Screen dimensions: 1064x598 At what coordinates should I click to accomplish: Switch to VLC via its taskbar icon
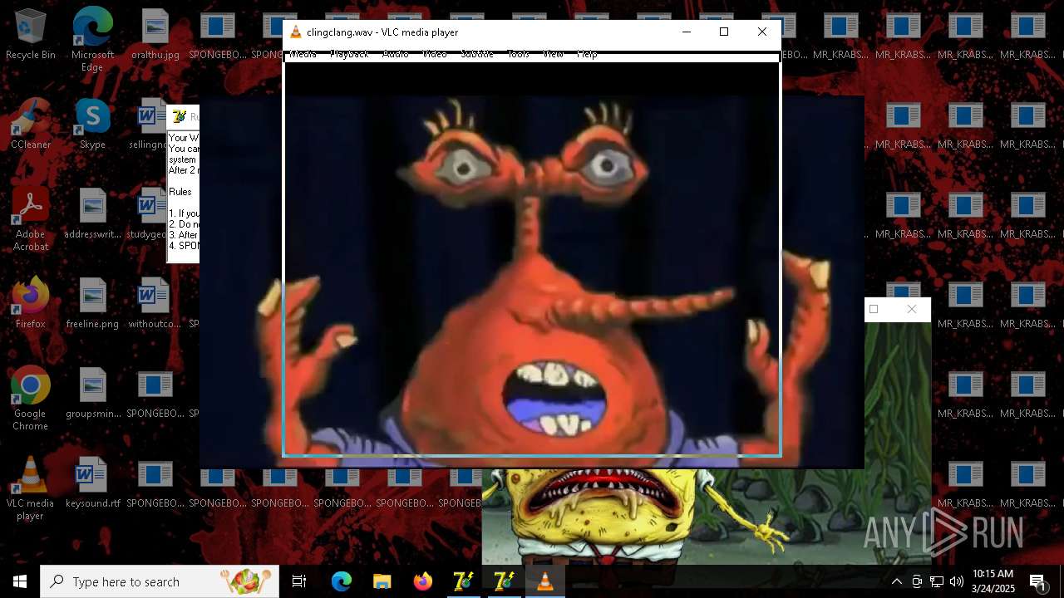(544, 581)
